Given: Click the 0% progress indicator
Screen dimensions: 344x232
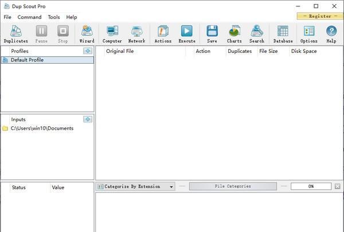Looking at the screenshot, I should click(311, 186).
